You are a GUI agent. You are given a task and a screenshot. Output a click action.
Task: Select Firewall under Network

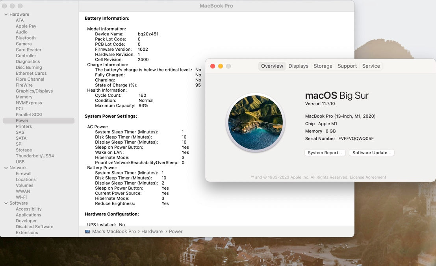[x=24, y=174]
